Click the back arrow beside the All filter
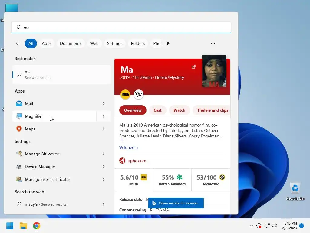Viewport: 310px width, 233px height. (18, 43)
